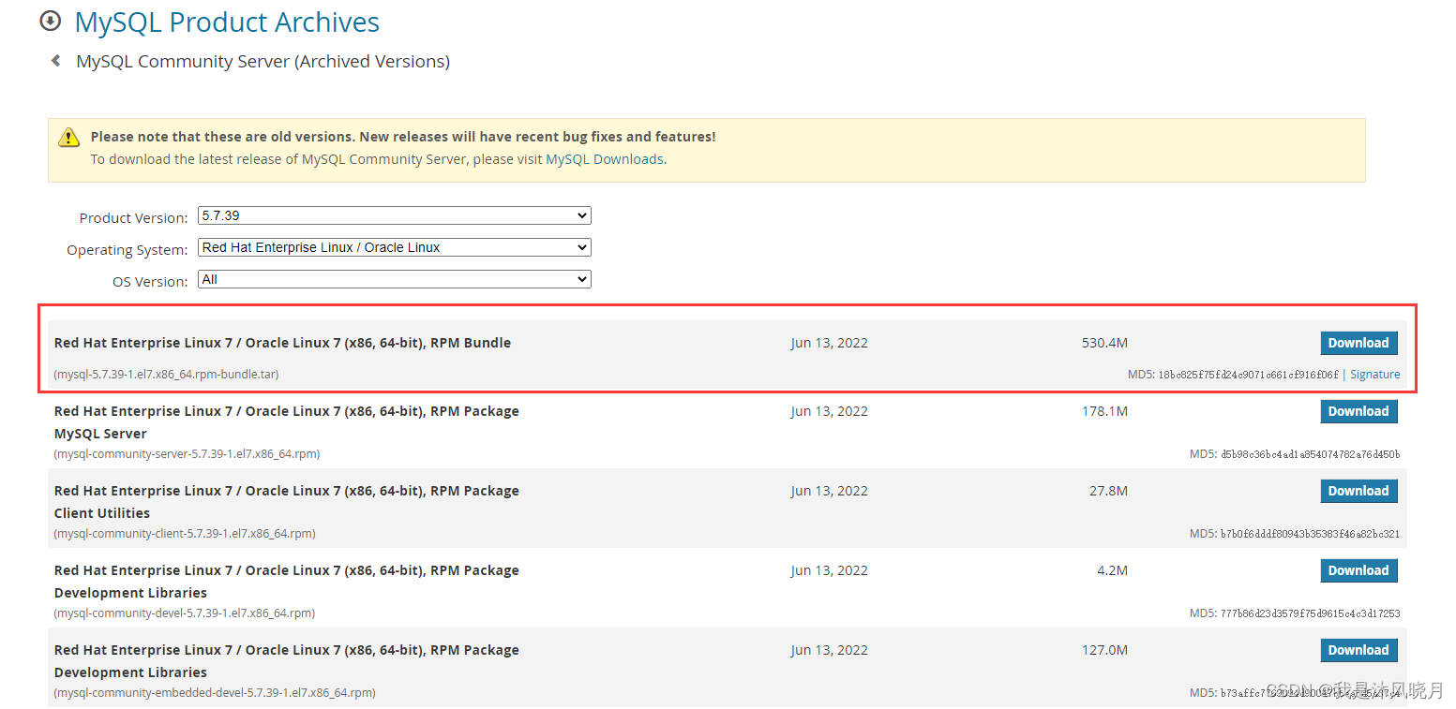The height and width of the screenshot is (709, 1456).
Task: Select filename mysql-5.7.39-1.el7.x86_64.rpm-bundle.tar
Action: point(166,375)
